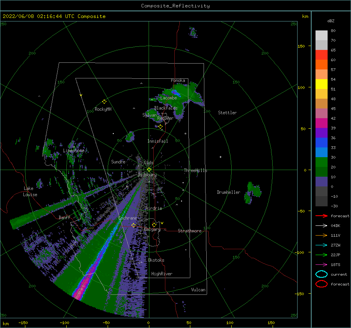Click the Strathmore label
The width and height of the screenshot is (351, 328).
point(190,231)
